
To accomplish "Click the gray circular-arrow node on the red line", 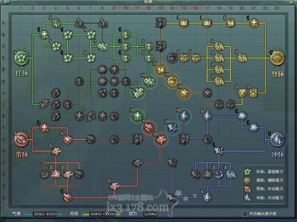I will pos(114,140).
